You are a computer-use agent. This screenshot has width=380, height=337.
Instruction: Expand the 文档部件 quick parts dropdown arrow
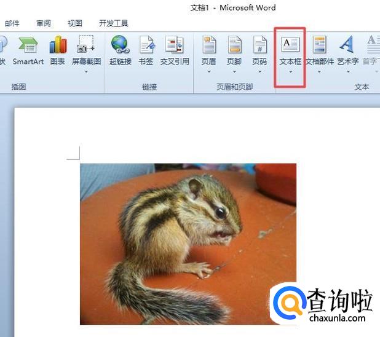pyautogui.click(x=319, y=72)
